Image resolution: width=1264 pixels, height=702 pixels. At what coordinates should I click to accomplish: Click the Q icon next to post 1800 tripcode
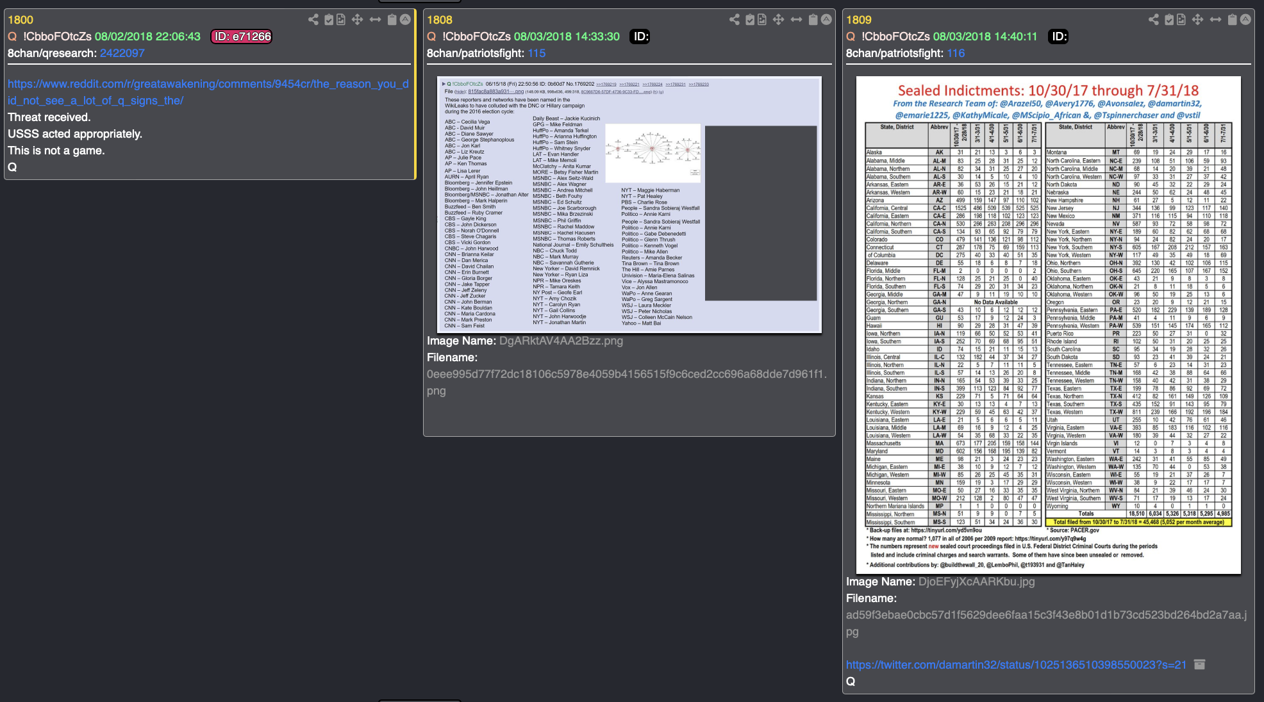point(12,37)
